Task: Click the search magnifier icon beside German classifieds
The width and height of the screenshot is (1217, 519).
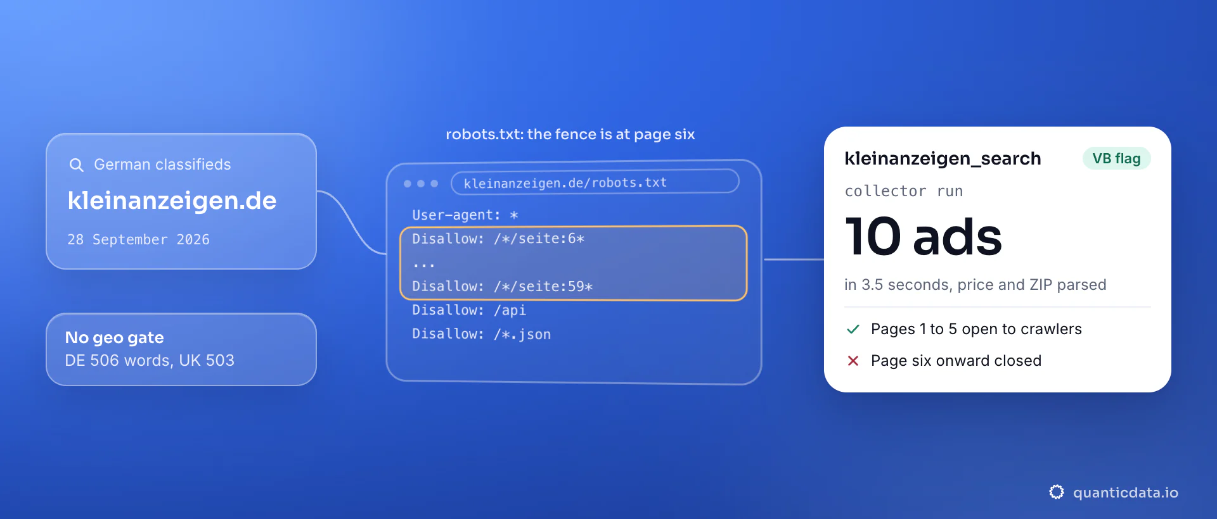Action: pyautogui.click(x=76, y=165)
